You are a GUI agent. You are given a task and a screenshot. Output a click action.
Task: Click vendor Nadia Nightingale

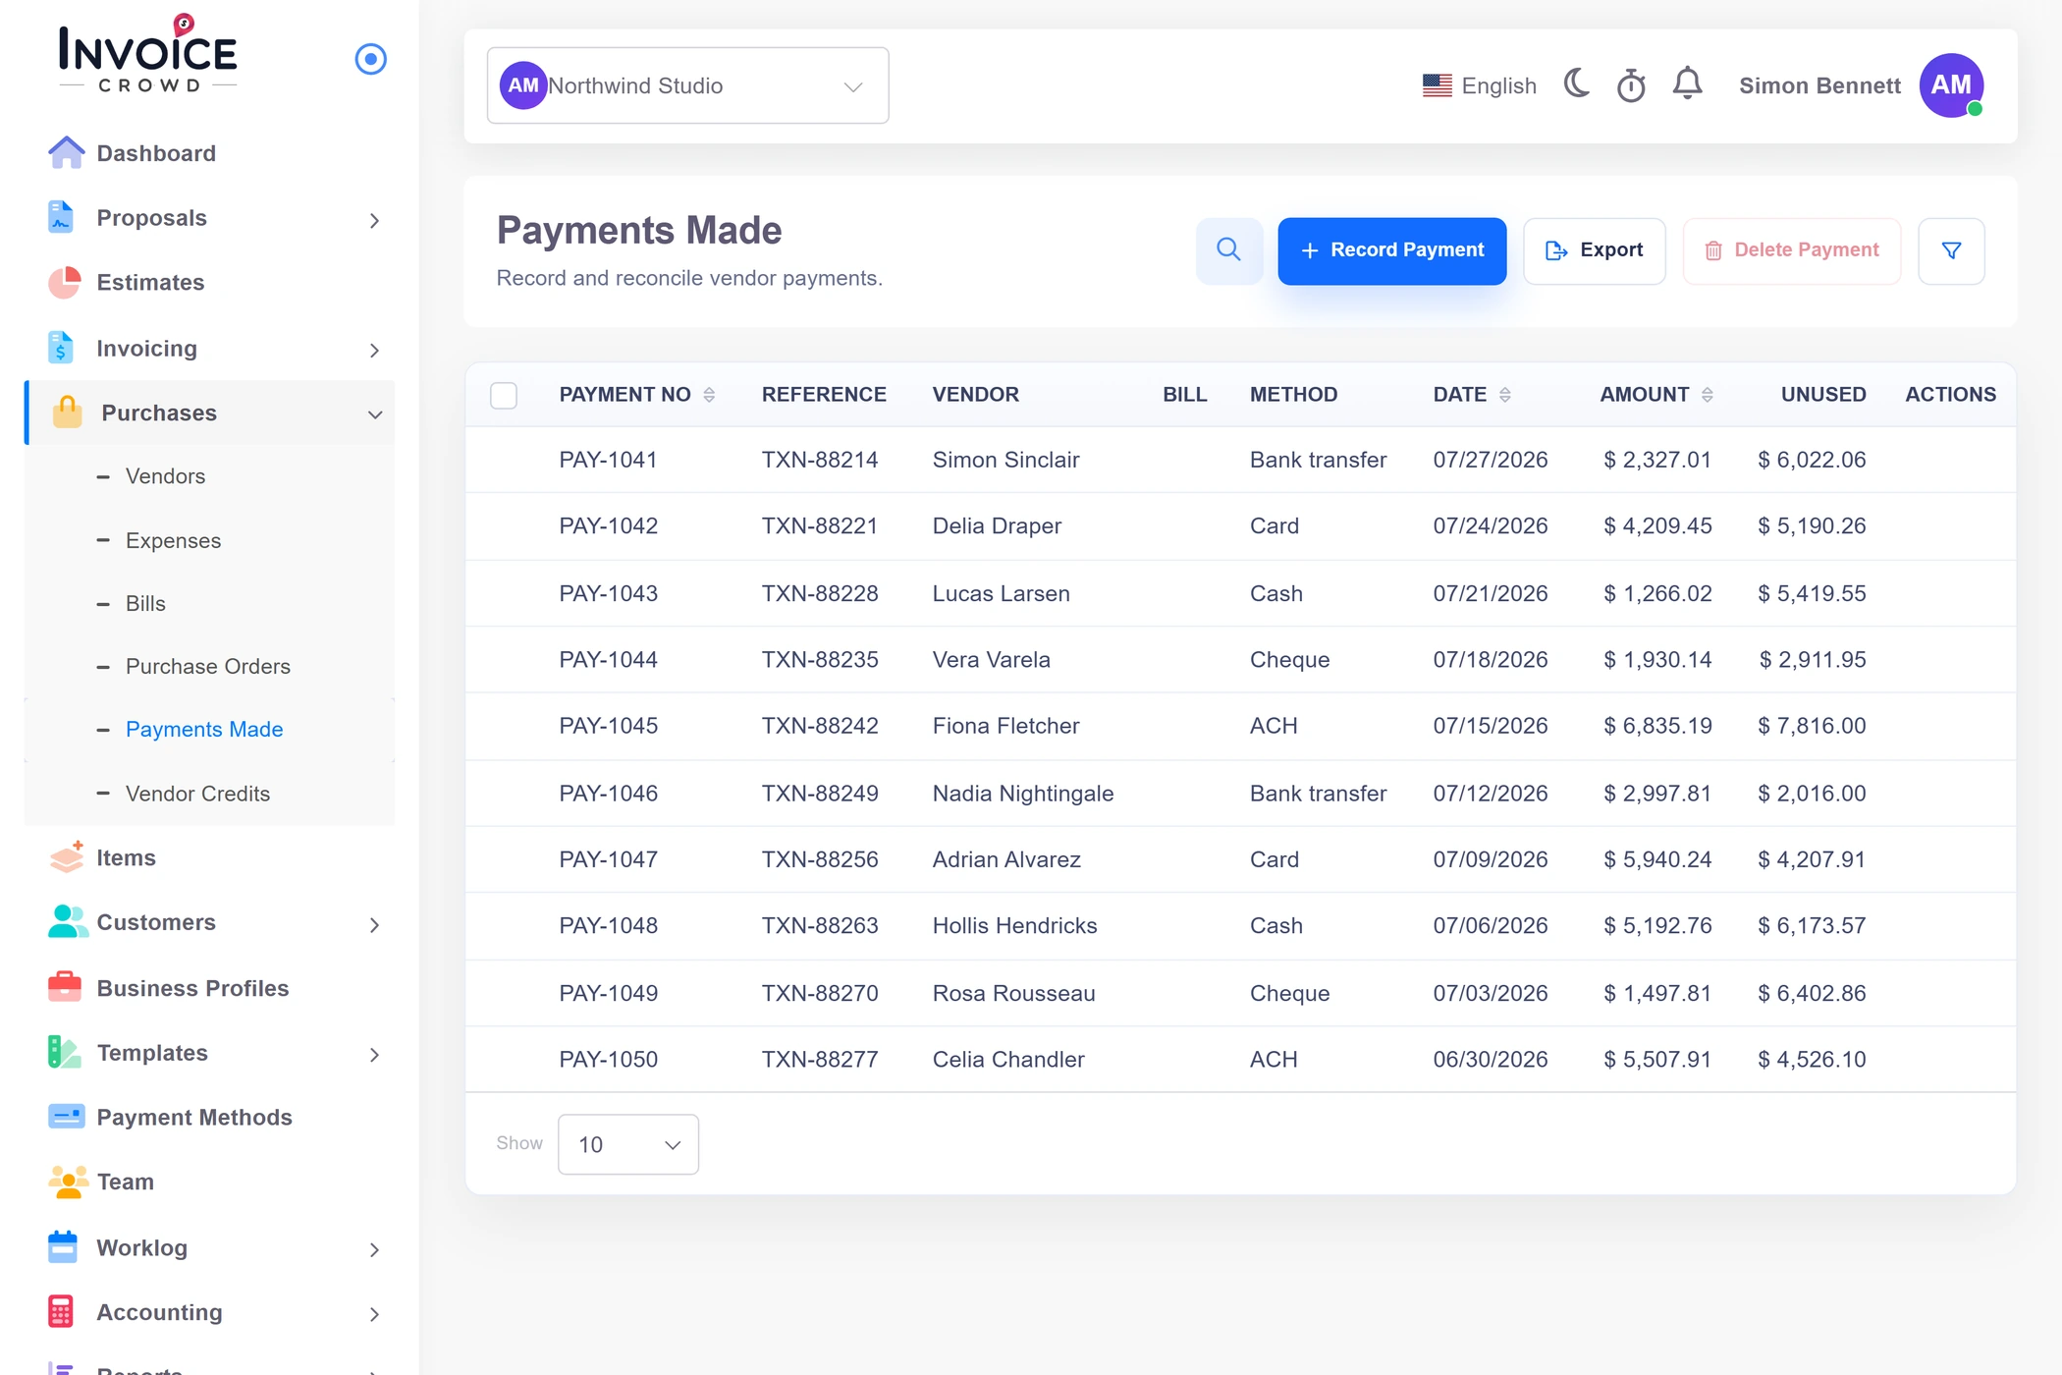pyautogui.click(x=1022, y=793)
